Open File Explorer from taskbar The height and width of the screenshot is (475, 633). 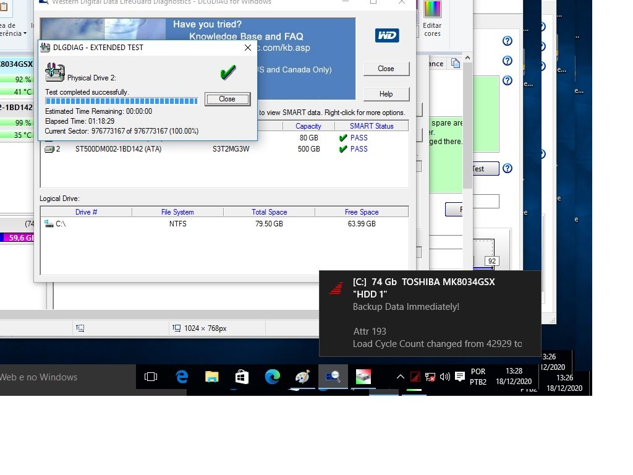211,377
